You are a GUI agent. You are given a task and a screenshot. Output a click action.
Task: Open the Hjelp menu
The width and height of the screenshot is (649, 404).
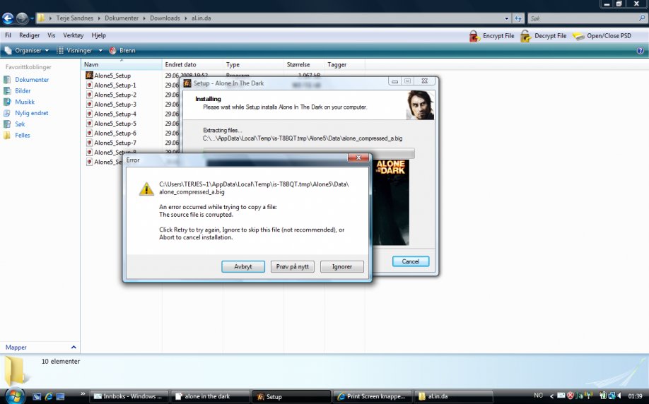[98, 35]
